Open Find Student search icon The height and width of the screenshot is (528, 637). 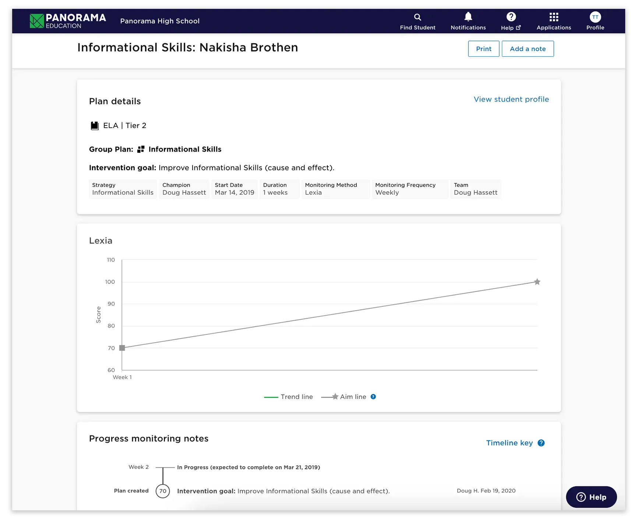pyautogui.click(x=418, y=17)
